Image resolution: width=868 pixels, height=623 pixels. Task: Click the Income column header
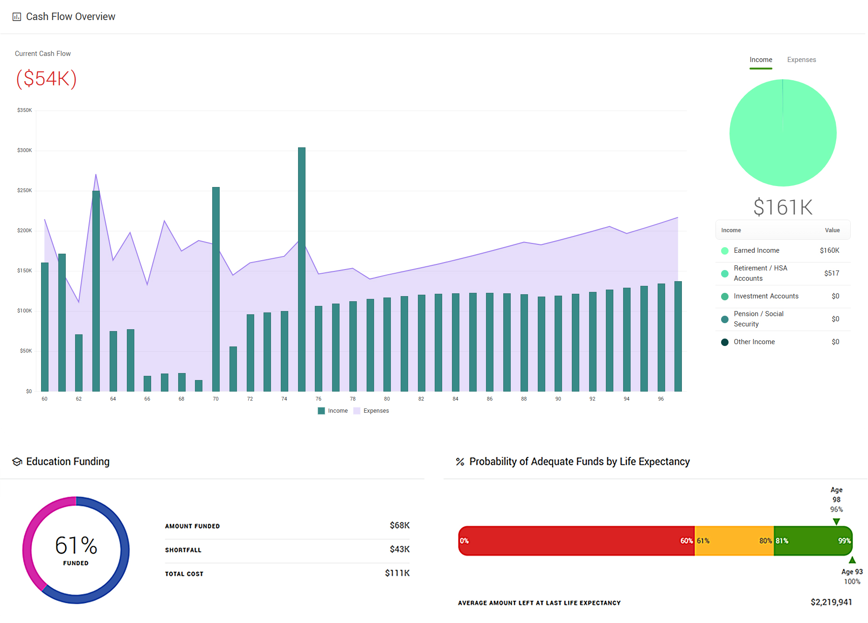point(731,230)
